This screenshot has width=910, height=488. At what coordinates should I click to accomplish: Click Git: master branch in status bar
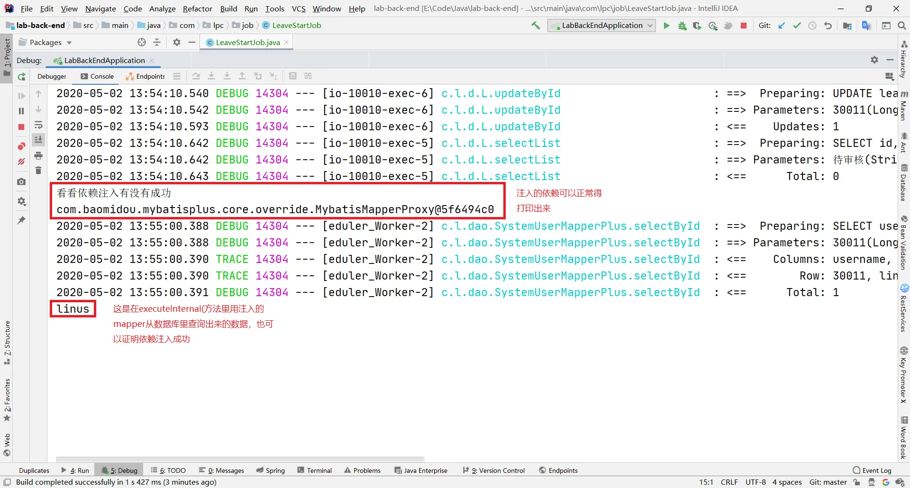pyautogui.click(x=828, y=482)
